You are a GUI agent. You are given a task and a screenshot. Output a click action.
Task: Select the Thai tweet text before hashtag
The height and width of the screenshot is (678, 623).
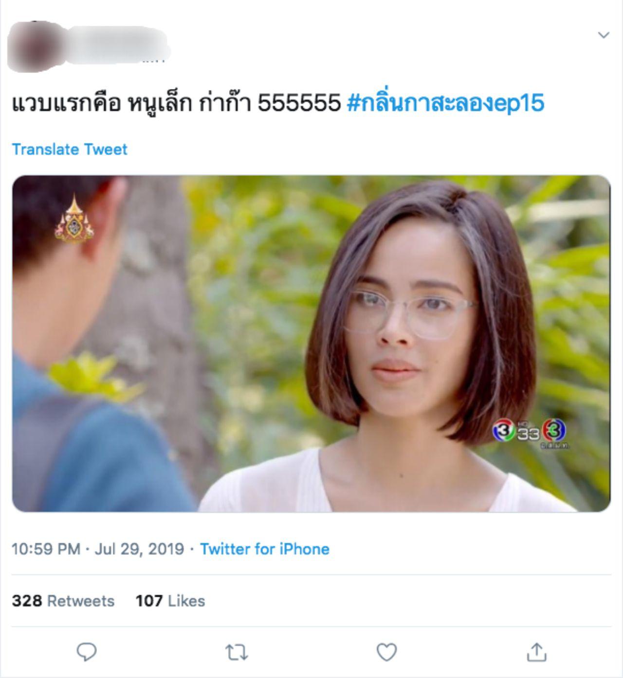(176, 103)
